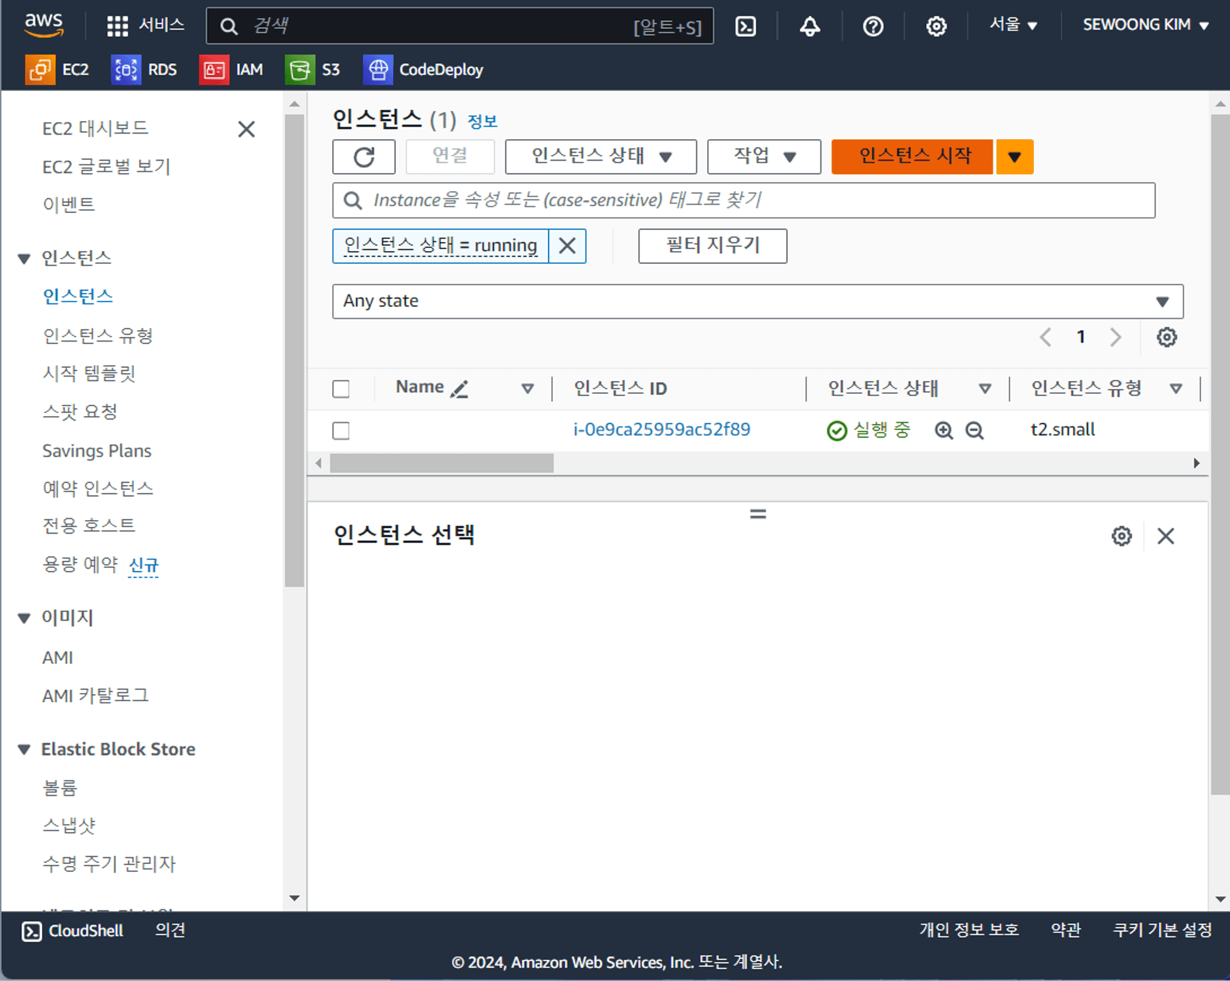Click the 연결 connect button

point(450,156)
